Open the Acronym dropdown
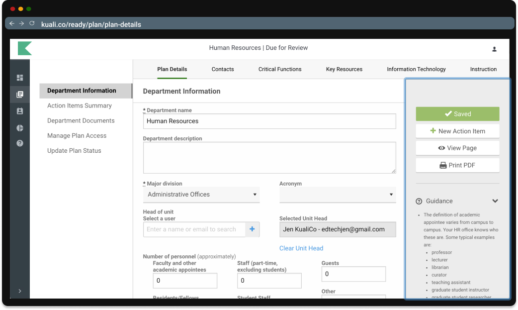 click(x=338, y=195)
